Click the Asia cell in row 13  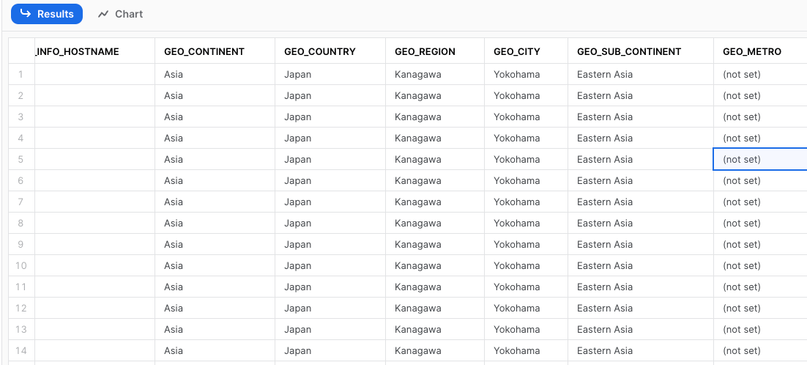[215, 330]
